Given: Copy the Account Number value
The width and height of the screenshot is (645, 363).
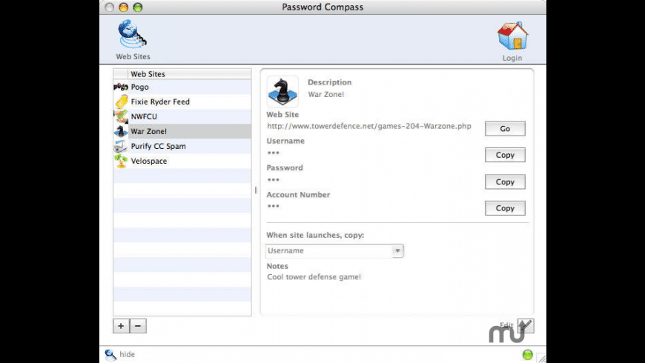Looking at the screenshot, I should pos(505,208).
